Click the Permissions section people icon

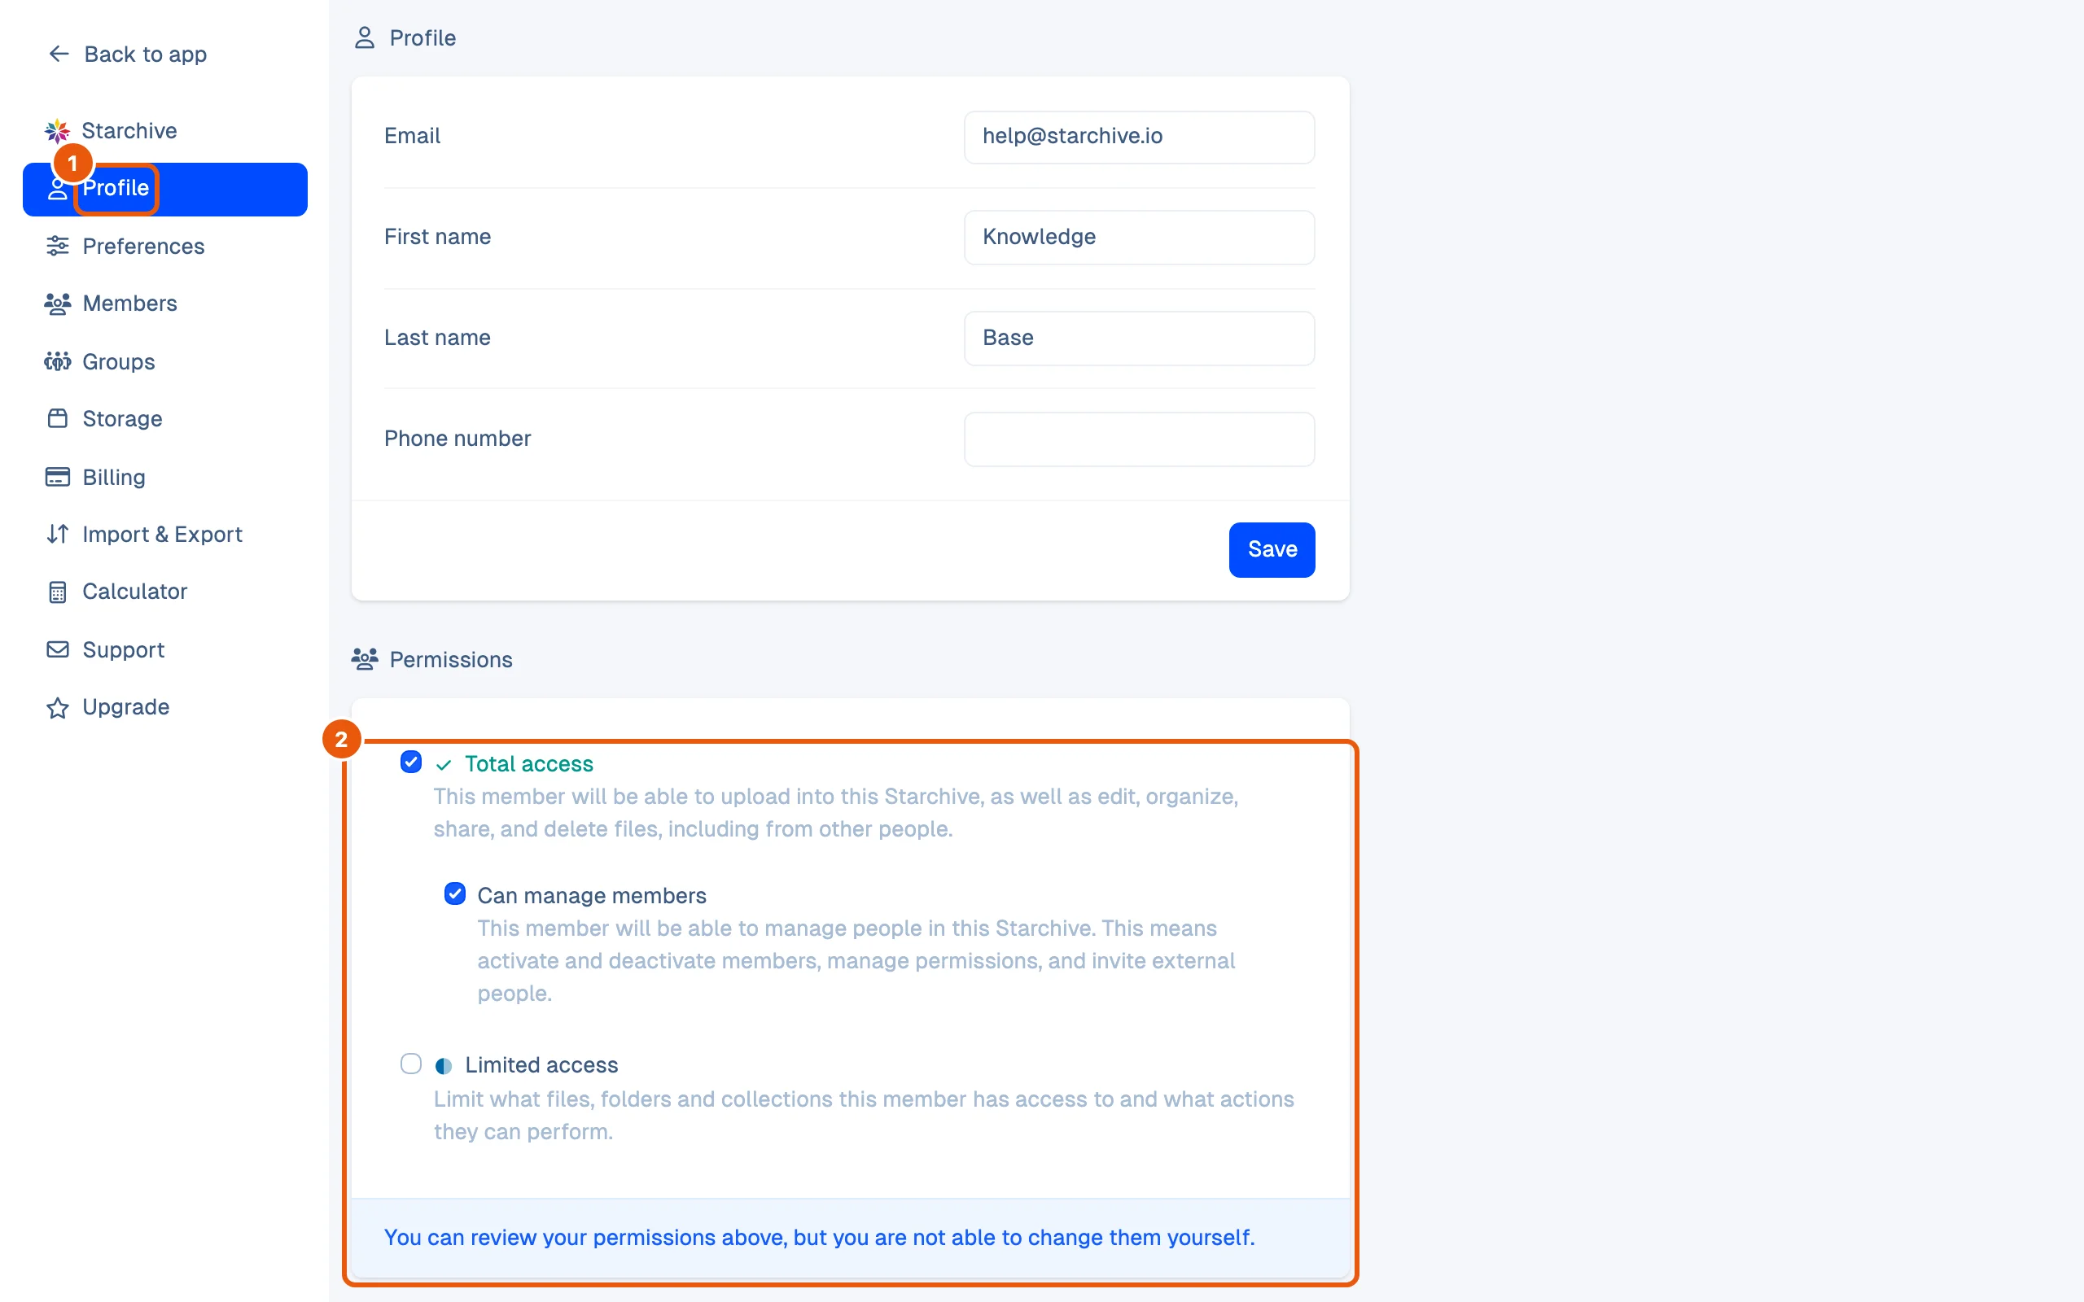tap(364, 660)
